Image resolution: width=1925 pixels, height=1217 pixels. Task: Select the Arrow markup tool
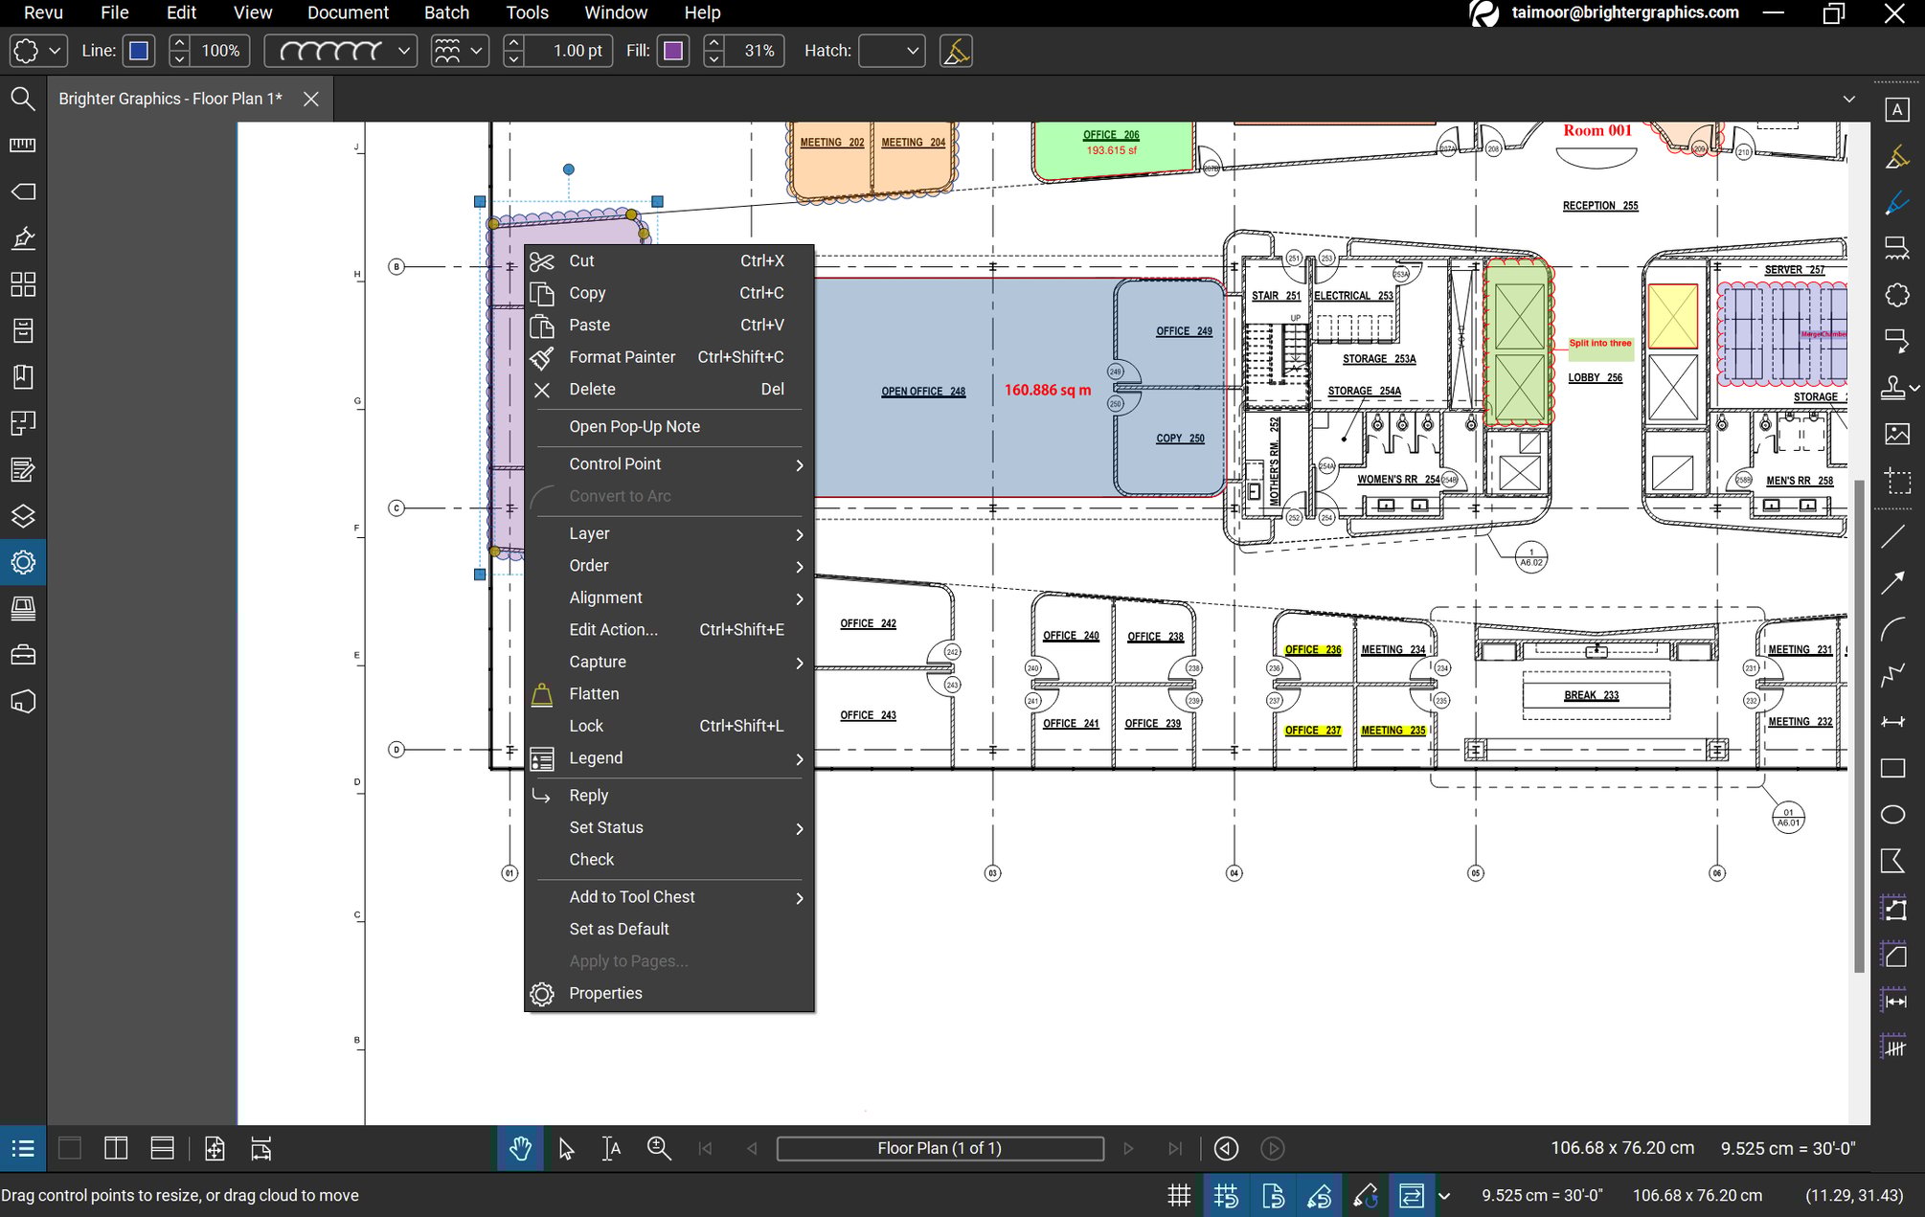tap(1891, 582)
